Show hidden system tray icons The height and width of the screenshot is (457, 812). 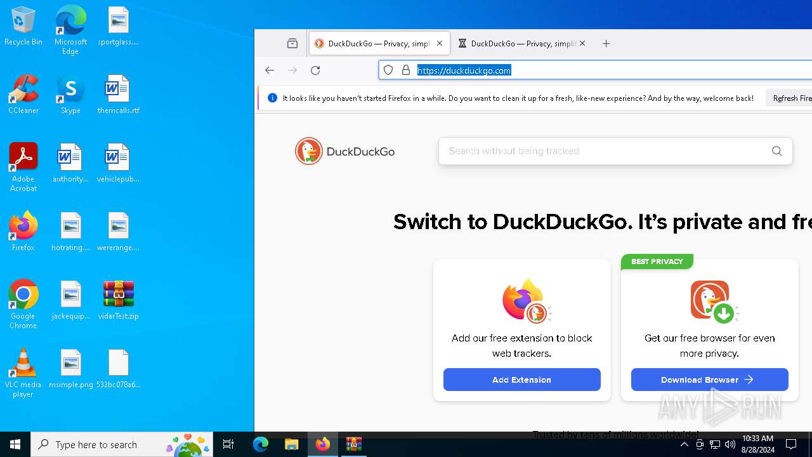point(684,445)
